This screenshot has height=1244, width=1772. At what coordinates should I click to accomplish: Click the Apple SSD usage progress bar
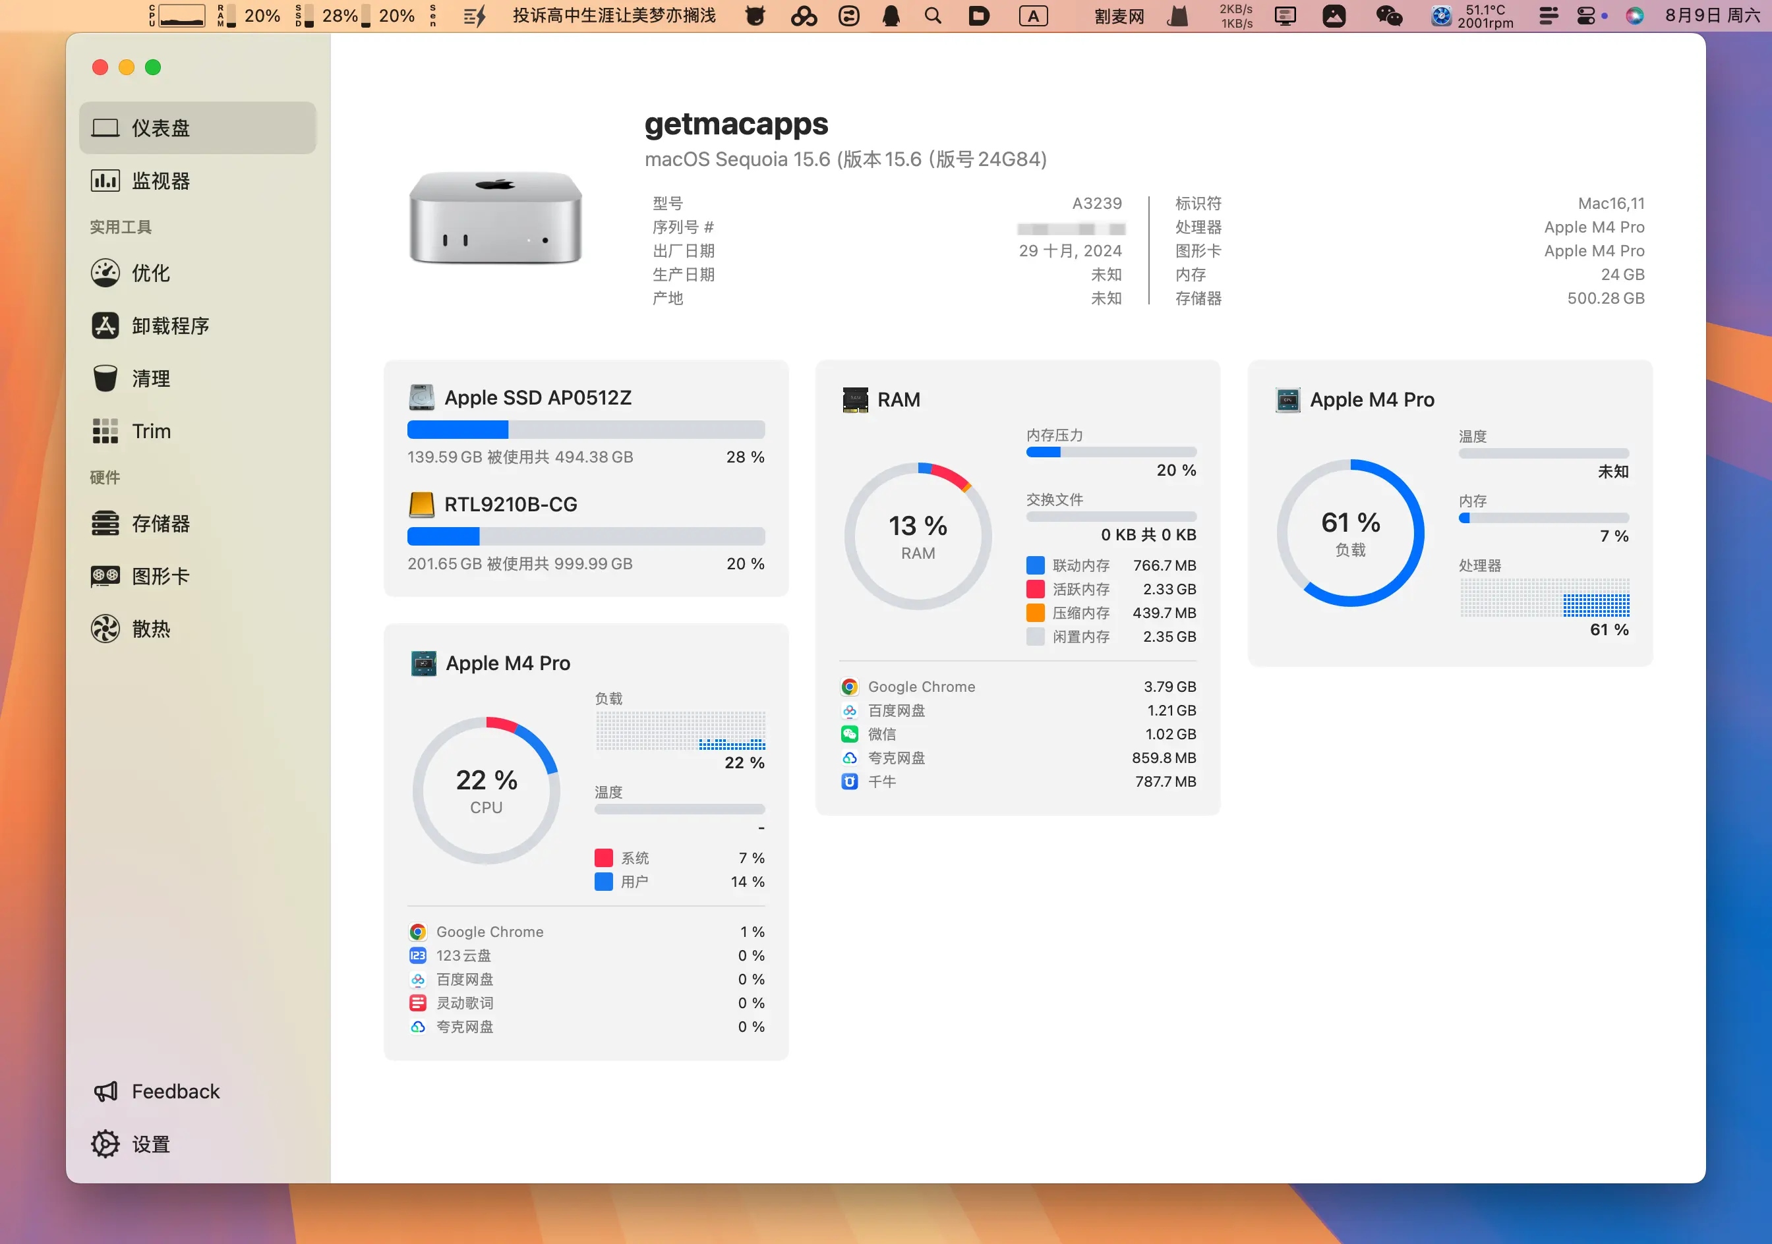[x=586, y=430]
